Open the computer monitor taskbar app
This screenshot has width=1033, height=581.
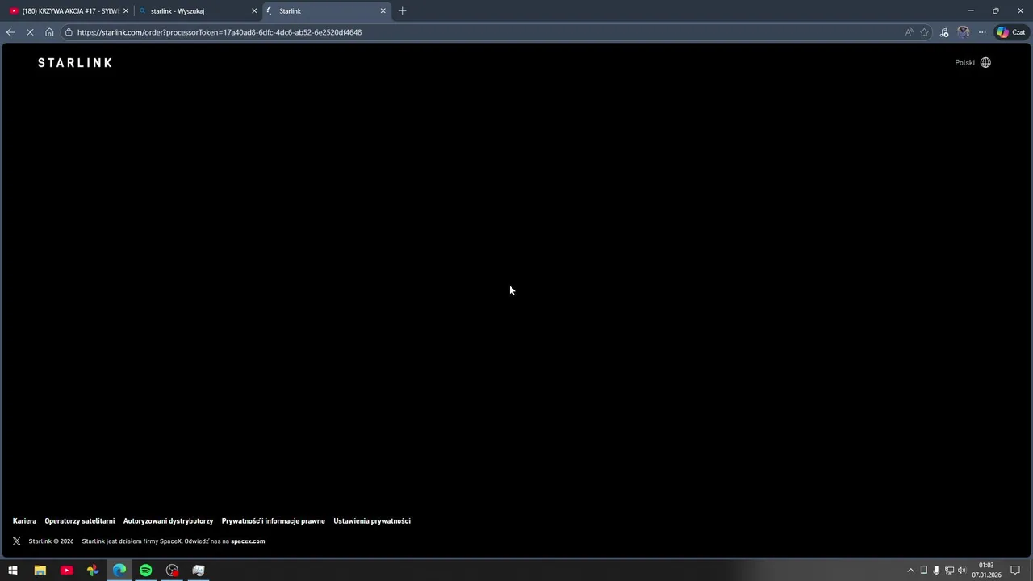pyautogui.click(x=199, y=571)
